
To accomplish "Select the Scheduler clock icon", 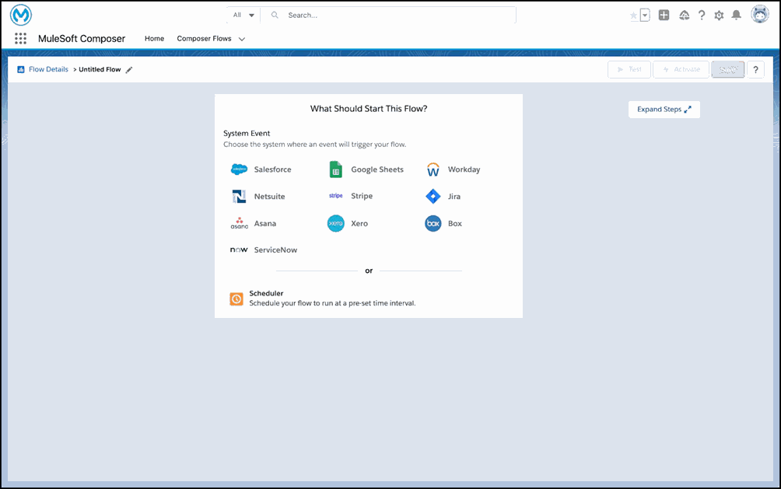I will click(236, 299).
